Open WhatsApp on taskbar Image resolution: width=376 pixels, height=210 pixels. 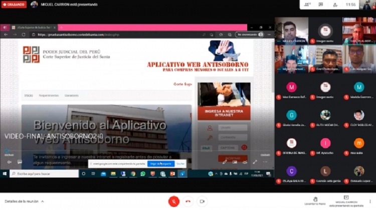(143, 174)
